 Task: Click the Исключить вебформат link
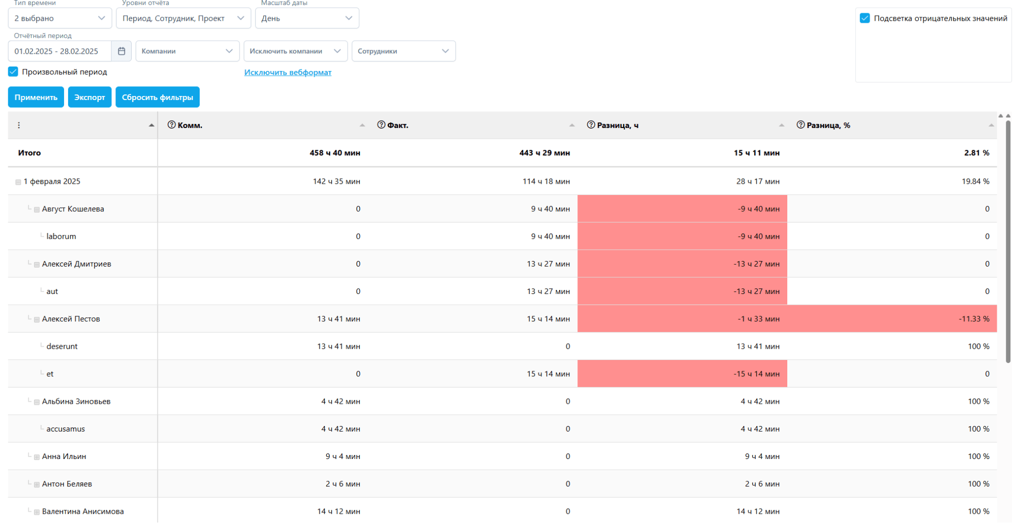coord(288,72)
